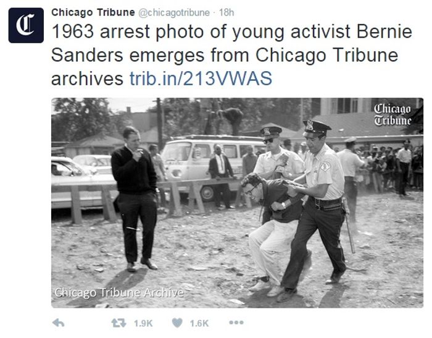Retweet using the retweet arrows icon
The width and height of the screenshot is (432, 338).
pos(118,323)
